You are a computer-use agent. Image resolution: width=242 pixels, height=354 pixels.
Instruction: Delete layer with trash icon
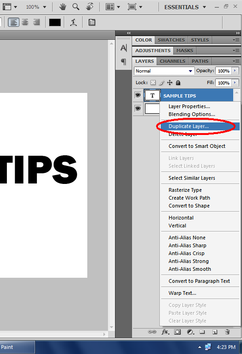point(227,332)
